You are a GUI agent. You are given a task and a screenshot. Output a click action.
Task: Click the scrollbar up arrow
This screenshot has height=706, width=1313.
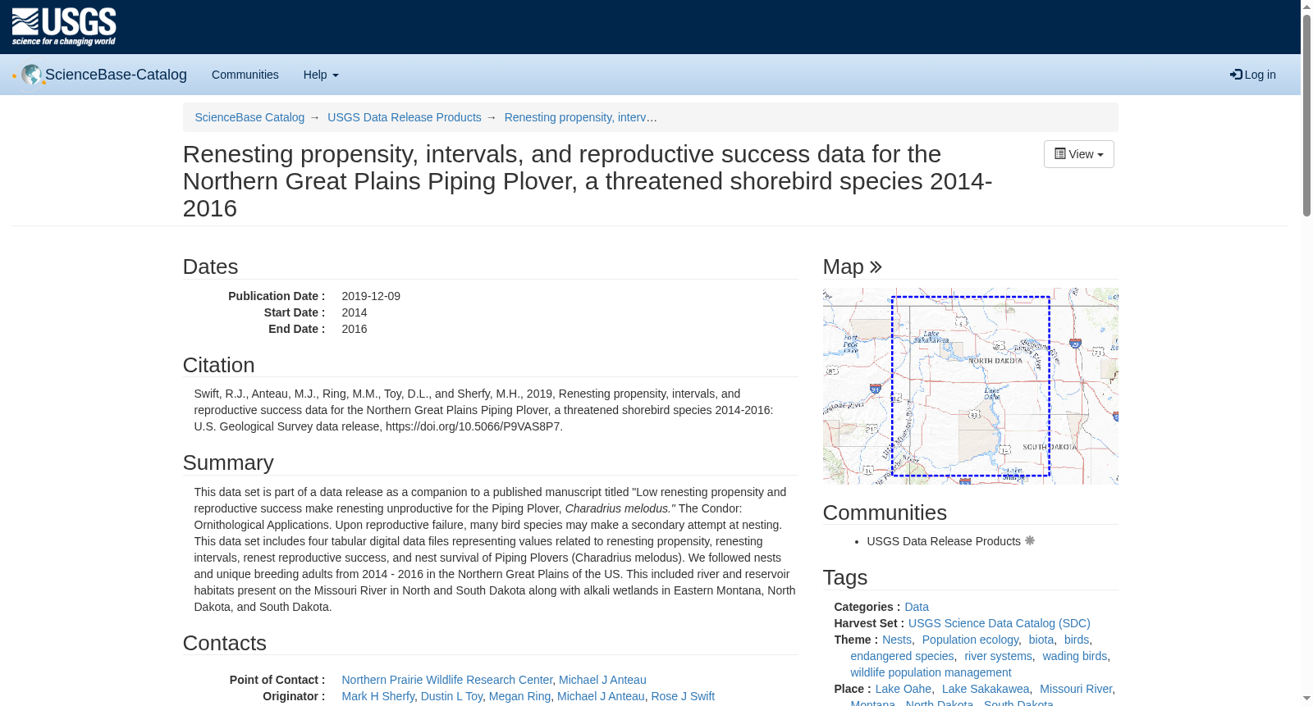point(1306,6)
